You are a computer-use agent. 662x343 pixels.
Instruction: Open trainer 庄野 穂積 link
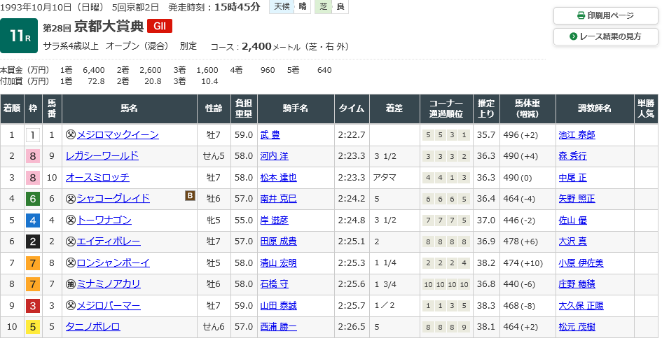pos(577,284)
